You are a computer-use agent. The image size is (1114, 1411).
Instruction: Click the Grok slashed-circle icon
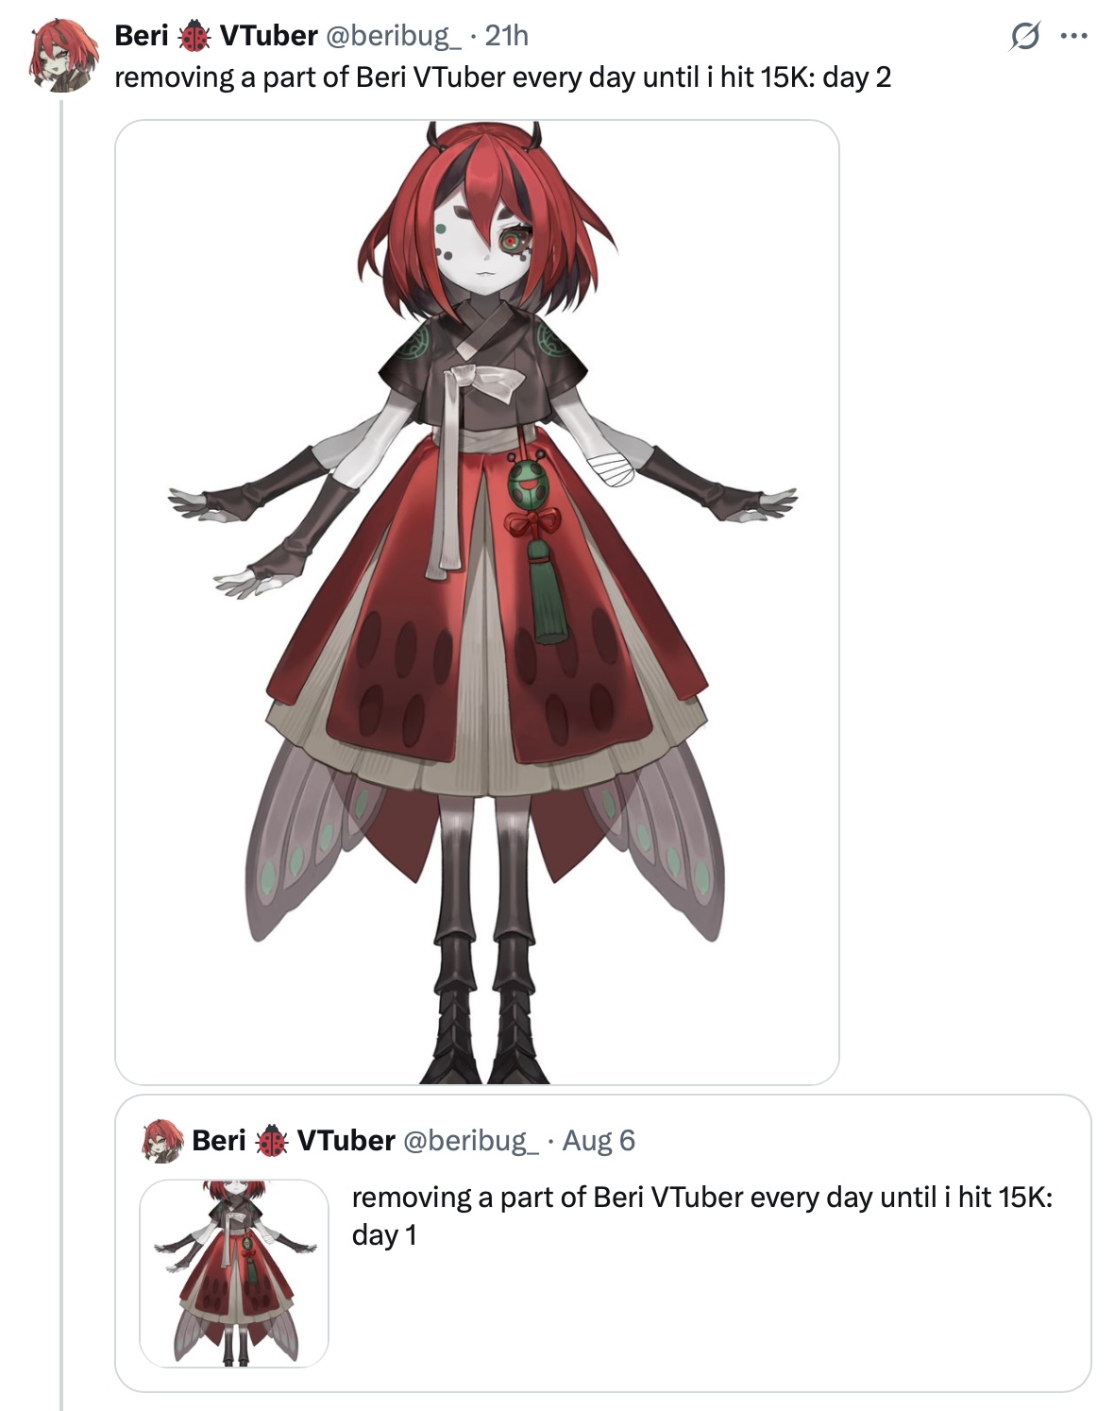click(x=1024, y=37)
